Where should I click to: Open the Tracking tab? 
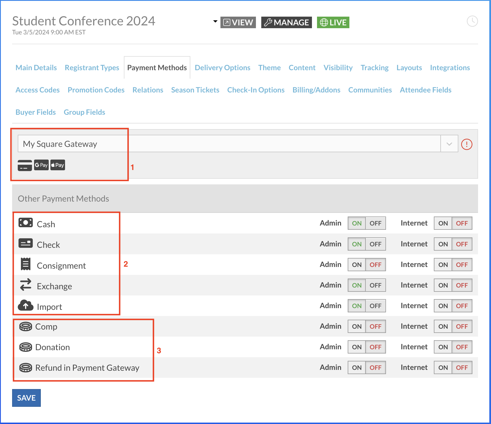point(374,68)
